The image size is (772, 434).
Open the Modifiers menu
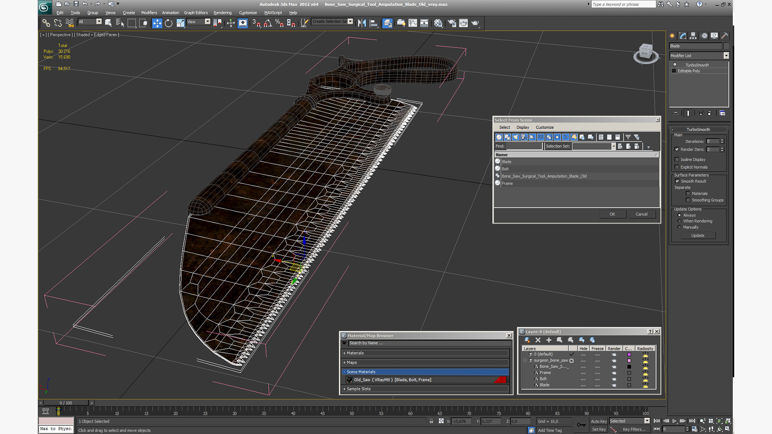click(149, 13)
